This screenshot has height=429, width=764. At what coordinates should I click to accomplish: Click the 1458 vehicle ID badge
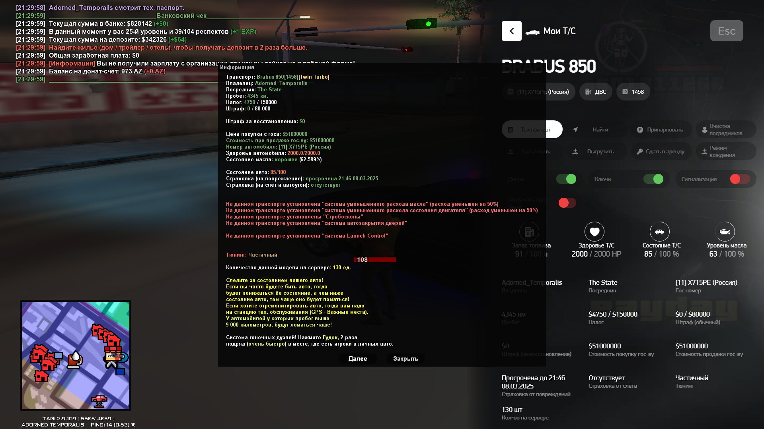633,92
